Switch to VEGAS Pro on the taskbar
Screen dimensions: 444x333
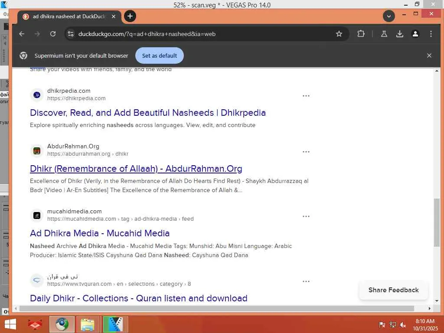pyautogui.click(x=116, y=324)
